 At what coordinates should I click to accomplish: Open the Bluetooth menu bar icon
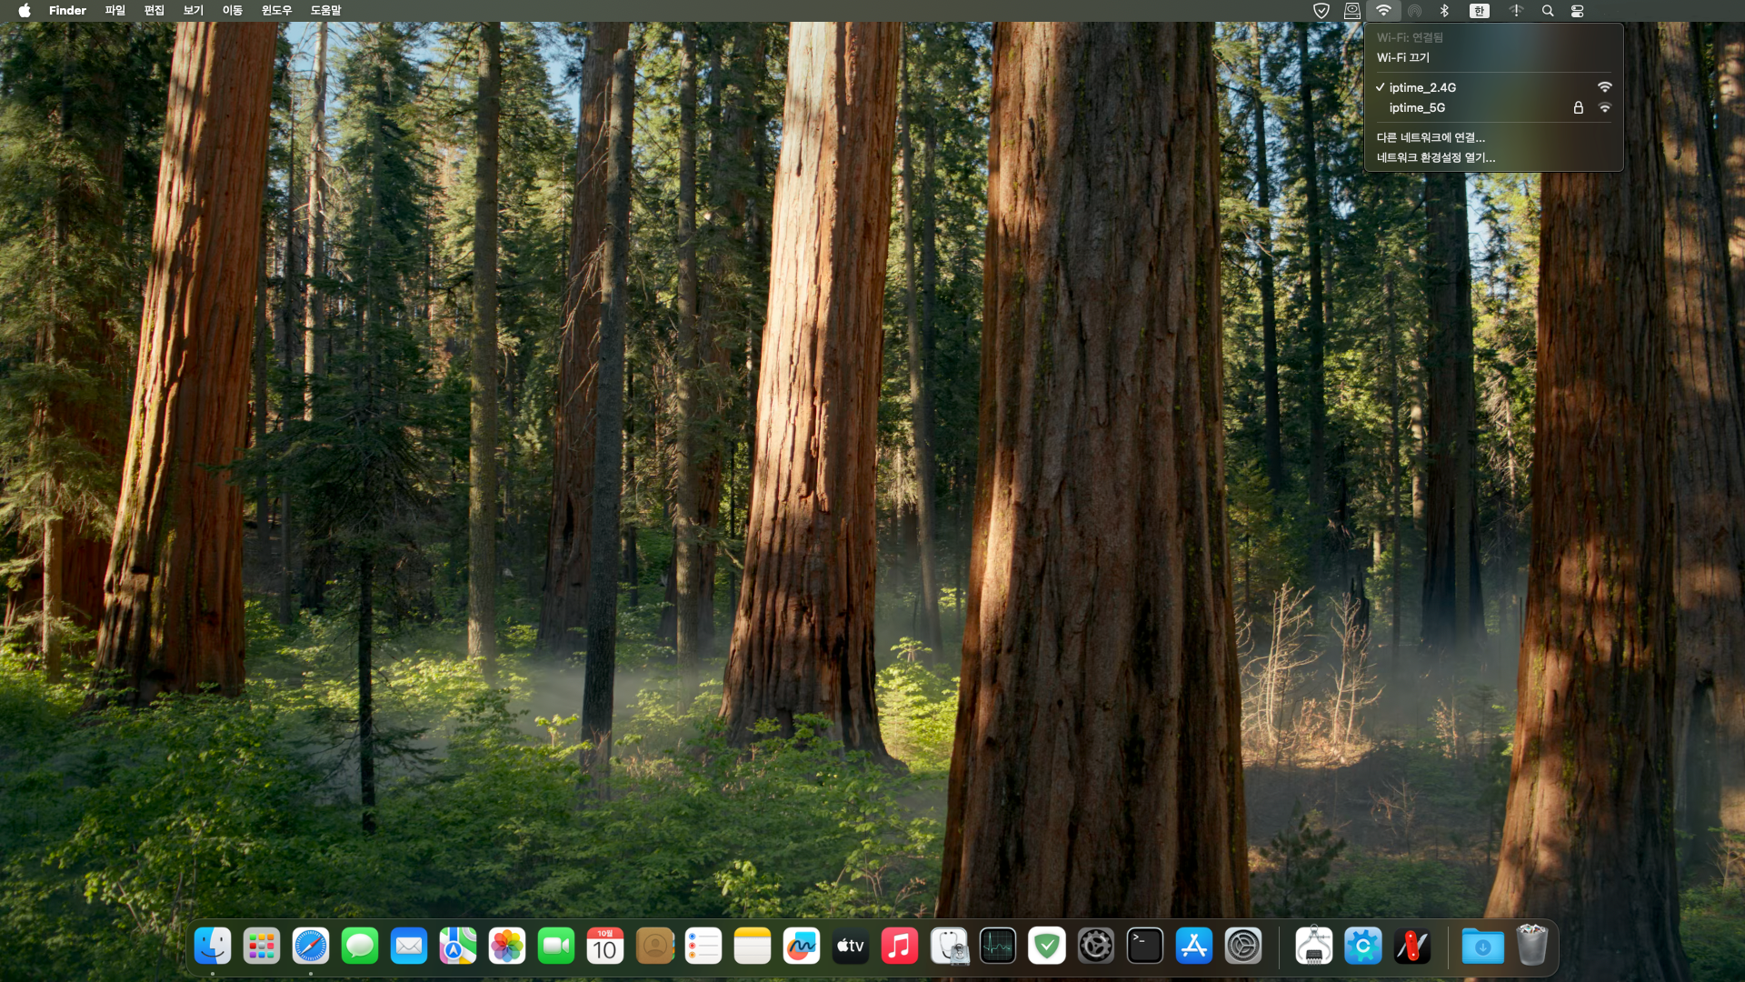tap(1444, 11)
